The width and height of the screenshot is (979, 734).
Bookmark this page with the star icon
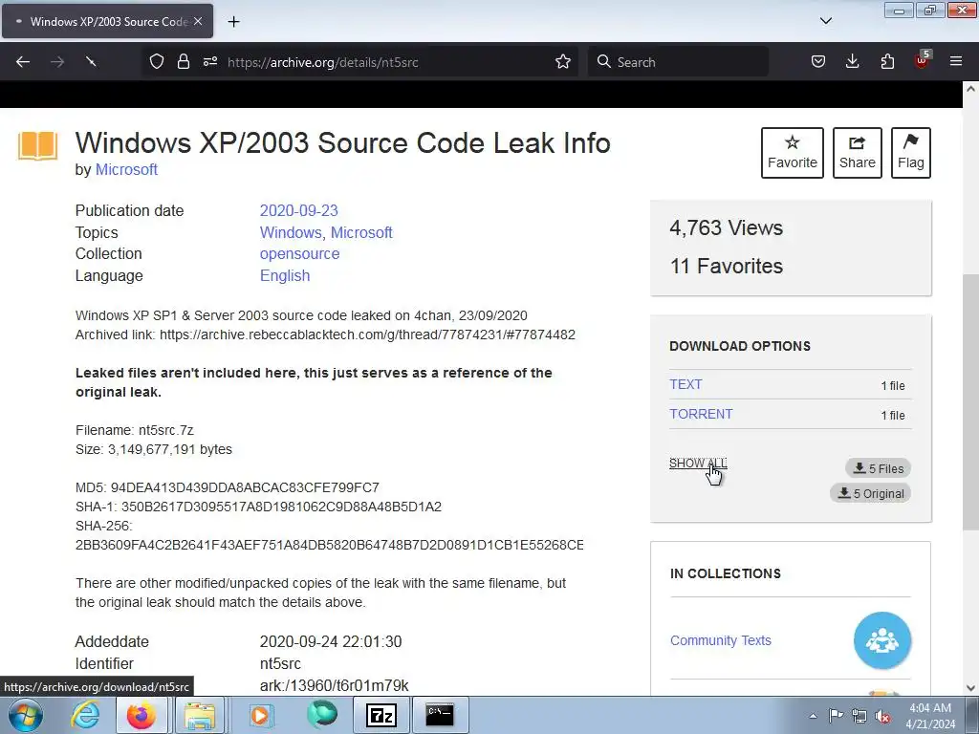tap(562, 62)
